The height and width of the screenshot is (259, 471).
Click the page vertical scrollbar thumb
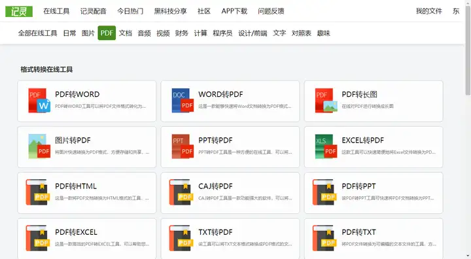click(x=468, y=51)
